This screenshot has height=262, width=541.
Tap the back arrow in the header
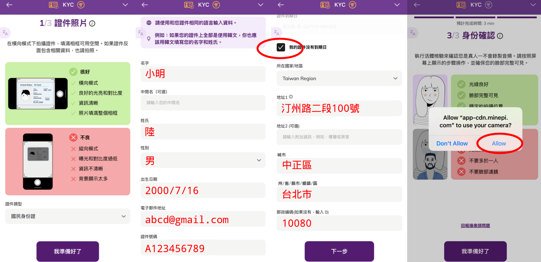(x=9, y=5)
